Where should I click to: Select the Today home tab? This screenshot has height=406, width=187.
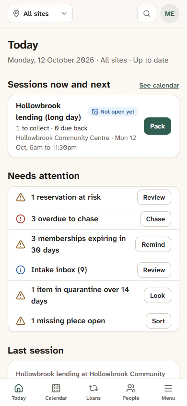point(19,392)
